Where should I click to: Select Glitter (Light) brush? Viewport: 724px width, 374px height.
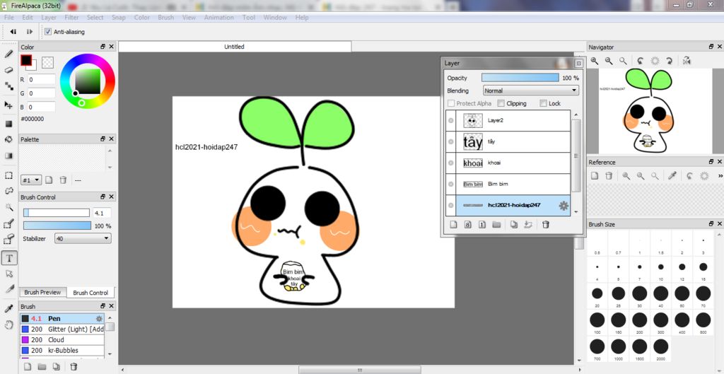click(x=62, y=329)
